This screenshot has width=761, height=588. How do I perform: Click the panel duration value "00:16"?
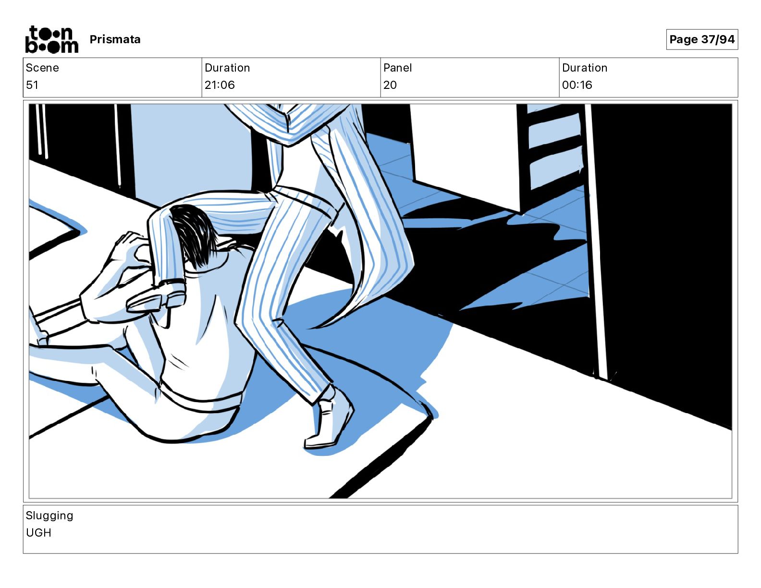[577, 85]
